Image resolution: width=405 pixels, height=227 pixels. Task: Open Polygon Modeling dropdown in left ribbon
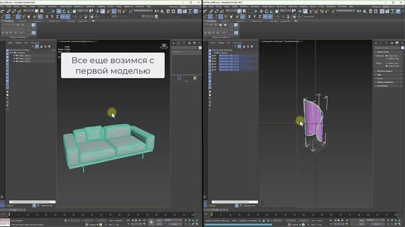(18, 37)
